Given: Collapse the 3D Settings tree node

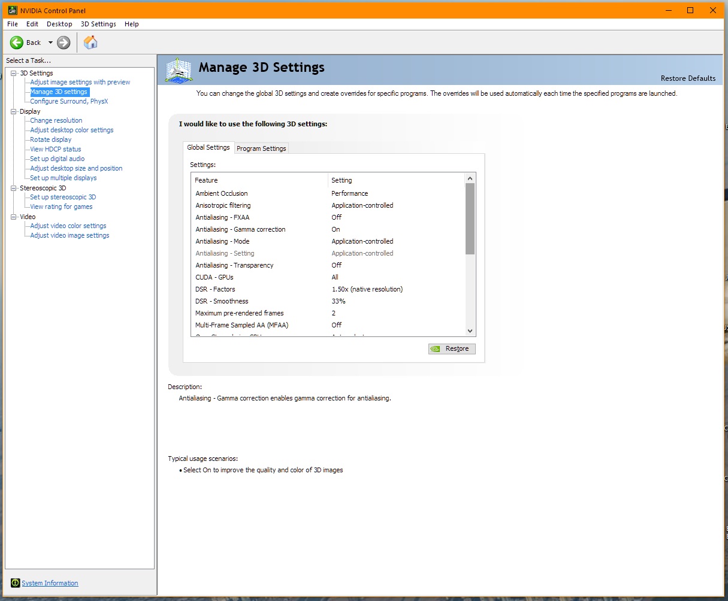Looking at the screenshot, I should [x=14, y=73].
